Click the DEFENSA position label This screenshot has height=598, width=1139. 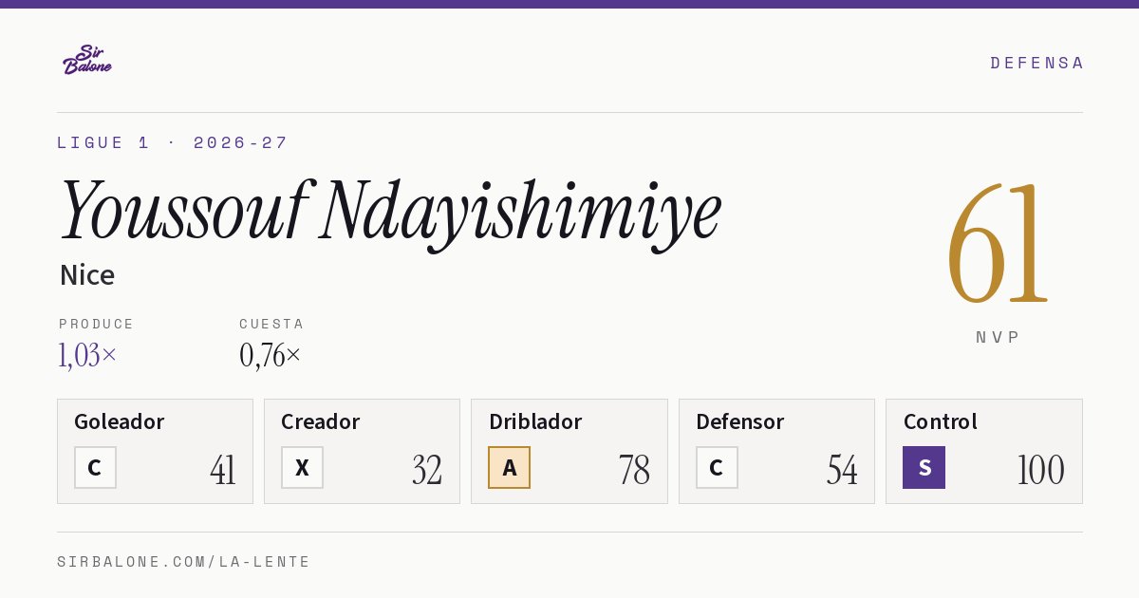pyautogui.click(x=1036, y=63)
